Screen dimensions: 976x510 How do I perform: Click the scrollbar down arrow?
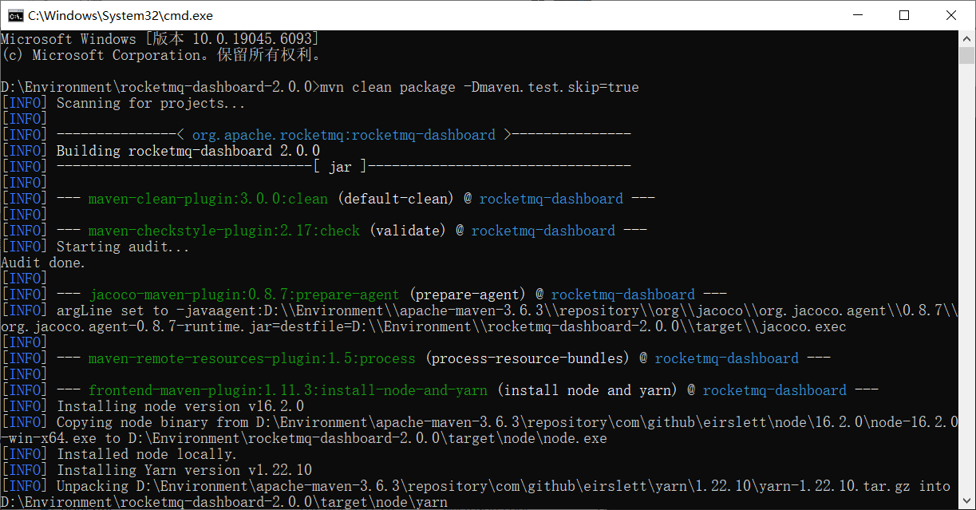[x=967, y=502]
